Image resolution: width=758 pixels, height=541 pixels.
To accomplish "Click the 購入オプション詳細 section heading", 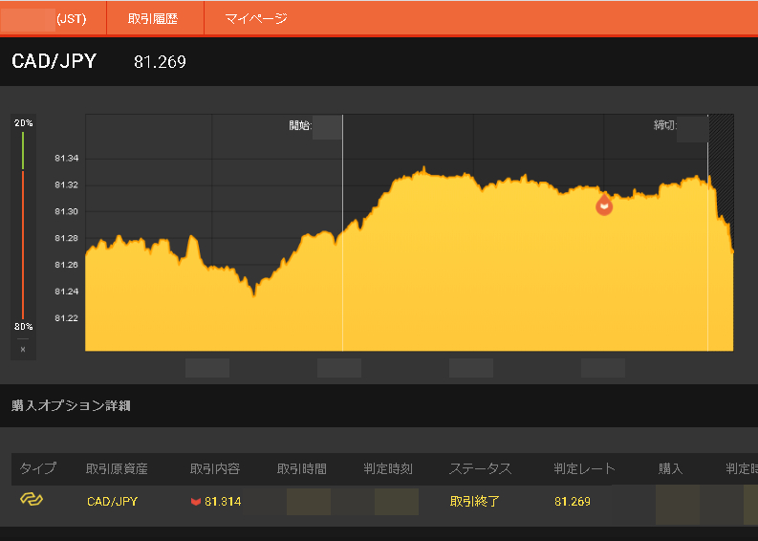I will [71, 405].
